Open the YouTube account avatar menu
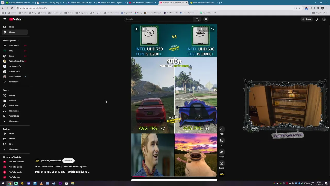 pos(324,19)
